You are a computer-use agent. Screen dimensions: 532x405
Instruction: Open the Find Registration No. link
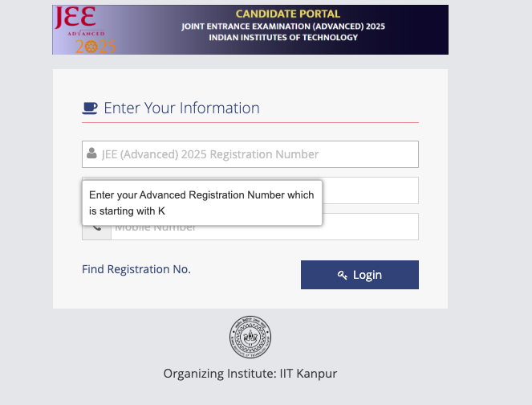pos(136,269)
